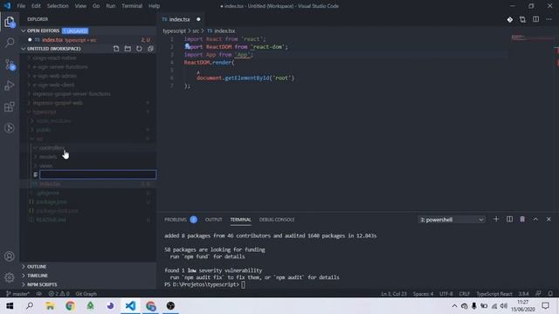Open changes compare icon in editor toolbar

click(522, 19)
